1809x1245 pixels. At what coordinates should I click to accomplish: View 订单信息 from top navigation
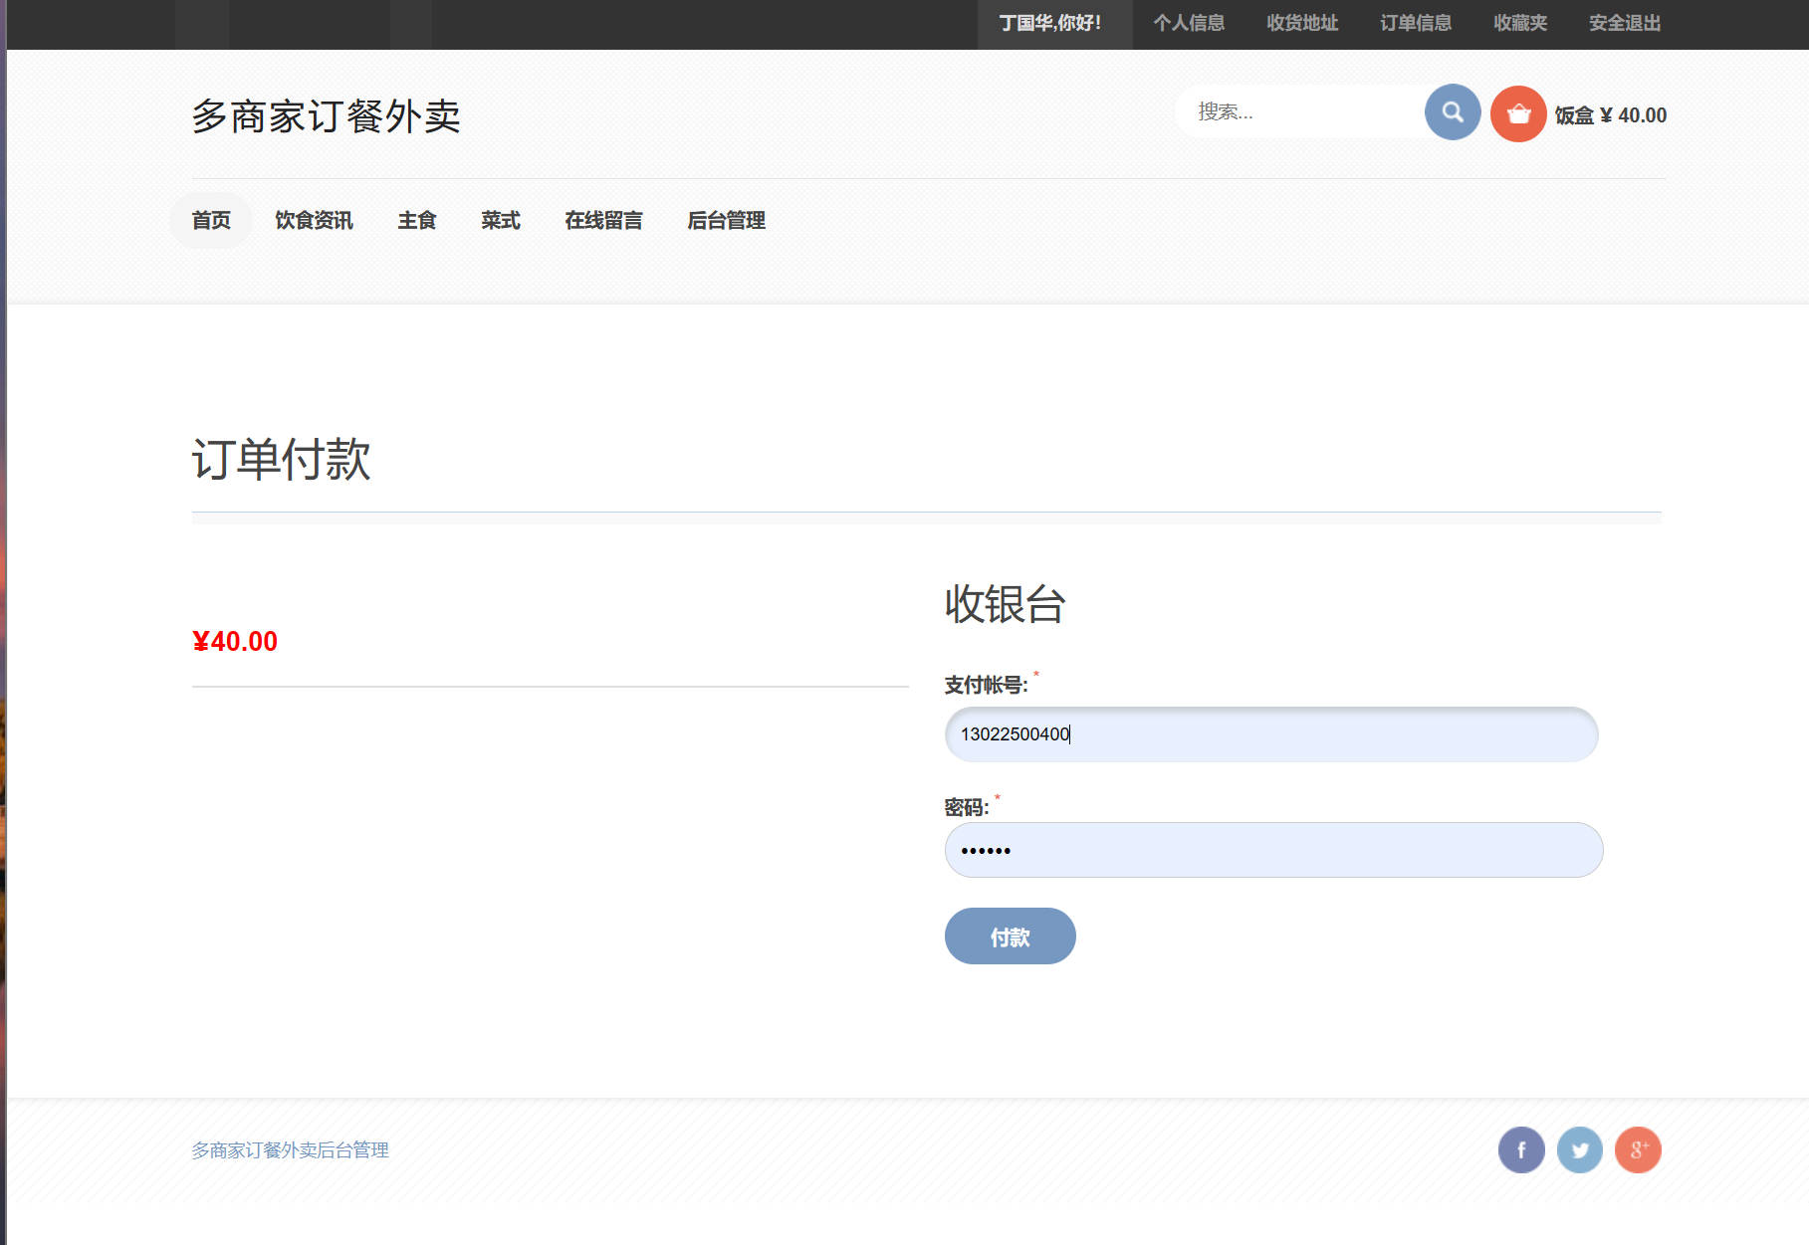(x=1415, y=23)
